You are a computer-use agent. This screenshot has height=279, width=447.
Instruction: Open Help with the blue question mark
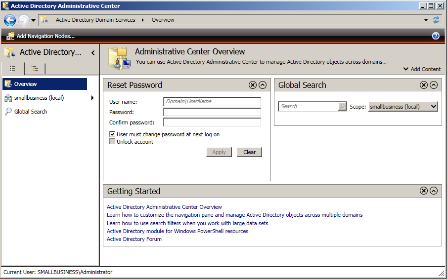(436, 36)
